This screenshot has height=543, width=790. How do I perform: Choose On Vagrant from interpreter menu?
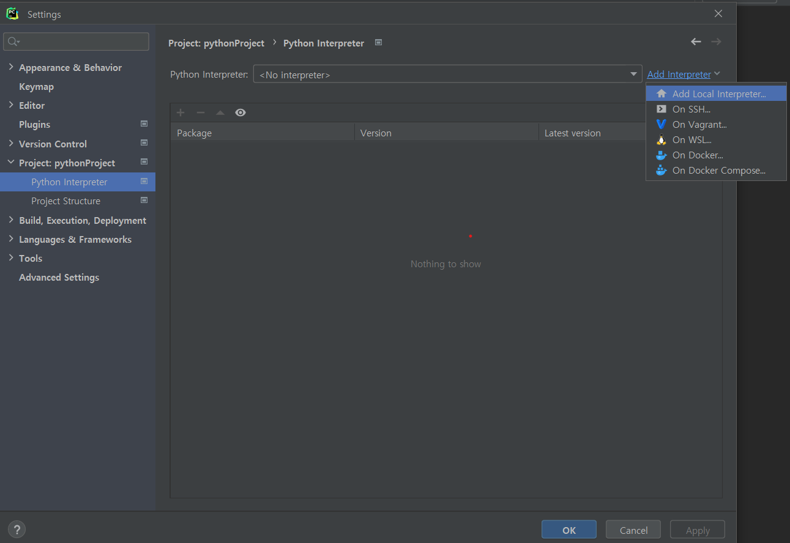pyautogui.click(x=716, y=124)
